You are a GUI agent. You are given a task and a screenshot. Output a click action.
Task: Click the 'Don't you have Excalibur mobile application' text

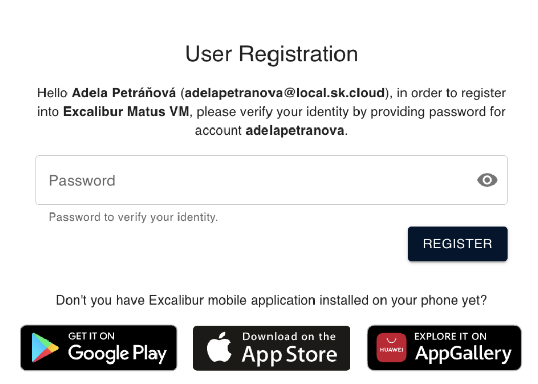272,300
